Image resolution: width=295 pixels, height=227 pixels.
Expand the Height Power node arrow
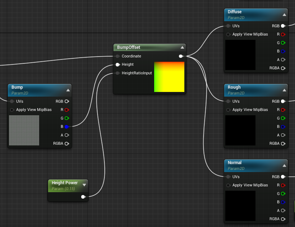(84, 185)
